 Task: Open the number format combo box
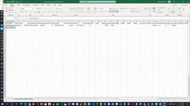click(77, 9)
